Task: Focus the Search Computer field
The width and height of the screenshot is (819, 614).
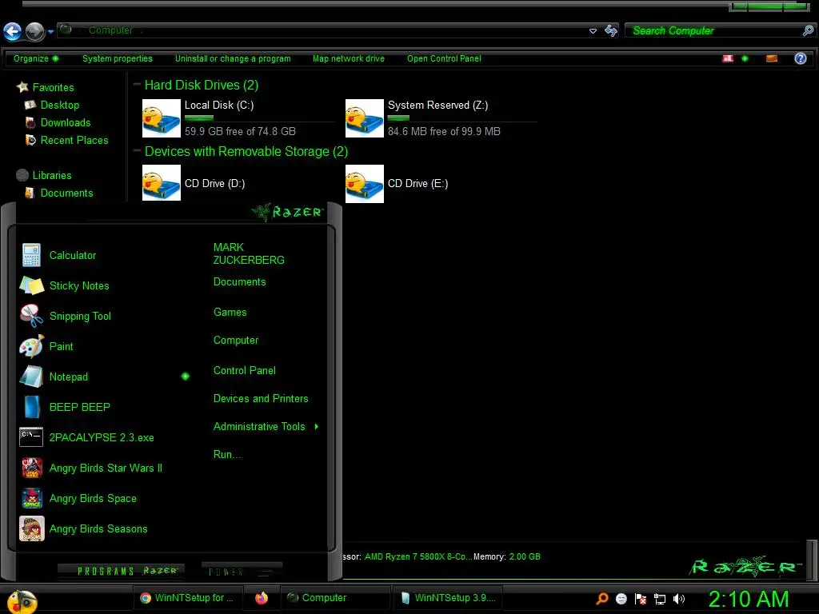Action: tap(714, 31)
